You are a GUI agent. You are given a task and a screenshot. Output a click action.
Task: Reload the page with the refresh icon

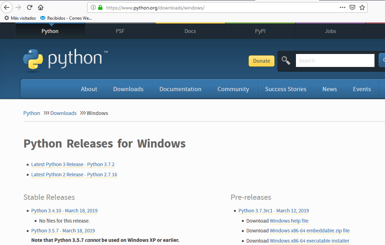pyautogui.click(x=30, y=7)
